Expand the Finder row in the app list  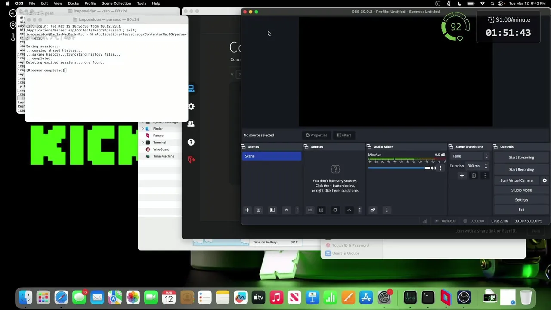pos(143,129)
